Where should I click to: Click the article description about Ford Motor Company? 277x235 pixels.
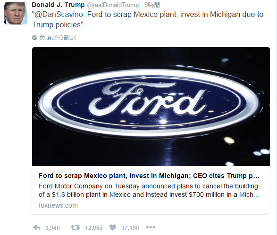[149, 190]
